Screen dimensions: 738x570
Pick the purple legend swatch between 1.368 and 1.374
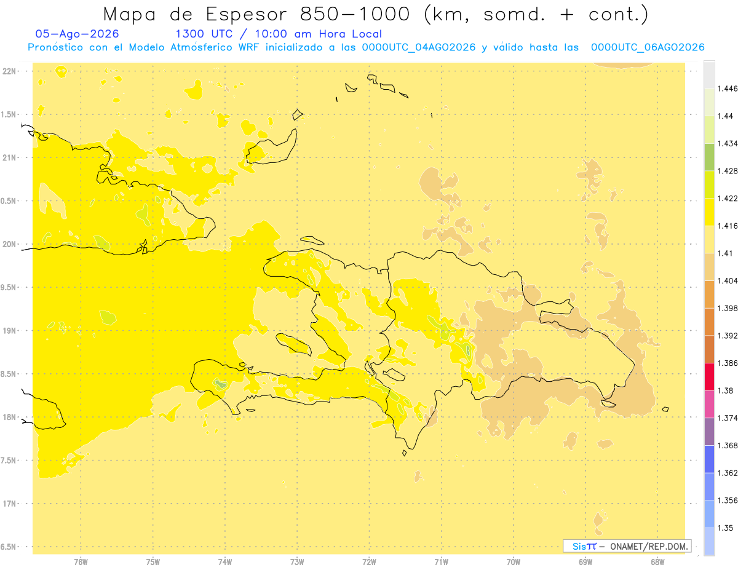coord(709,432)
